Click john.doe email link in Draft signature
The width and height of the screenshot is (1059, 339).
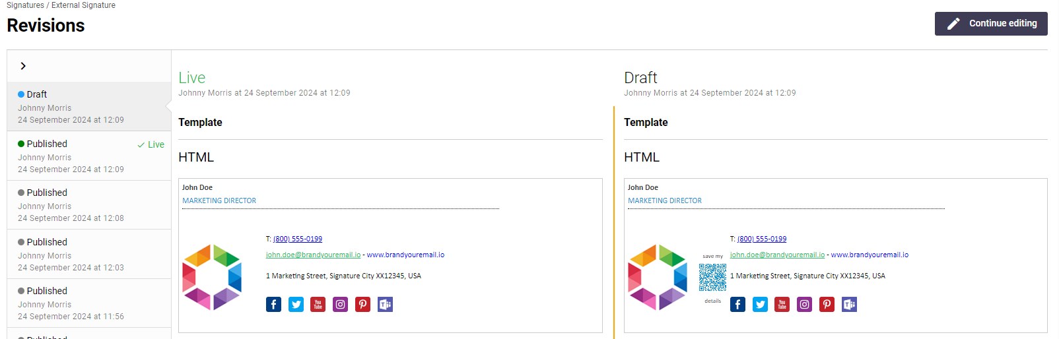778,255
